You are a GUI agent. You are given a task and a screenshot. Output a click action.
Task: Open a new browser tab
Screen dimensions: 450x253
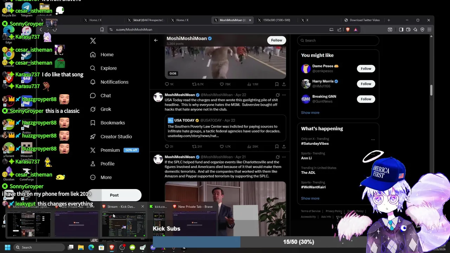389,20
